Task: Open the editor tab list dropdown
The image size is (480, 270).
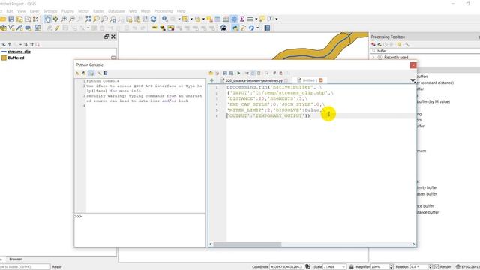Action: coord(413,80)
